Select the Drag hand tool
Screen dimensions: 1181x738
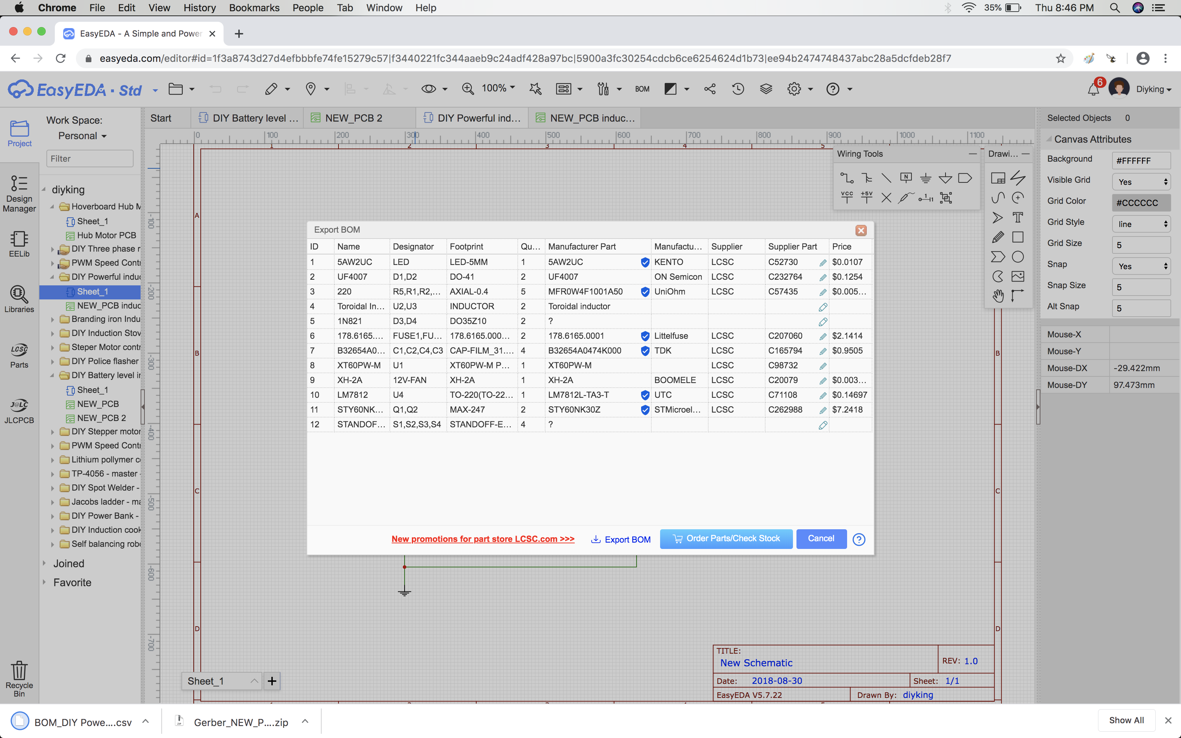pos(998,295)
